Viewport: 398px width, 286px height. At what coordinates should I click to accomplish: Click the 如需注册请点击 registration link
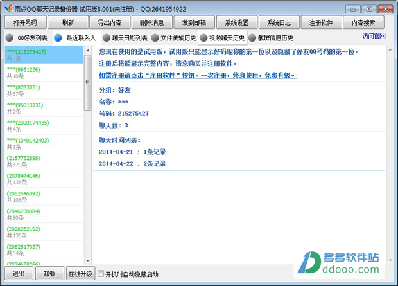click(x=198, y=75)
